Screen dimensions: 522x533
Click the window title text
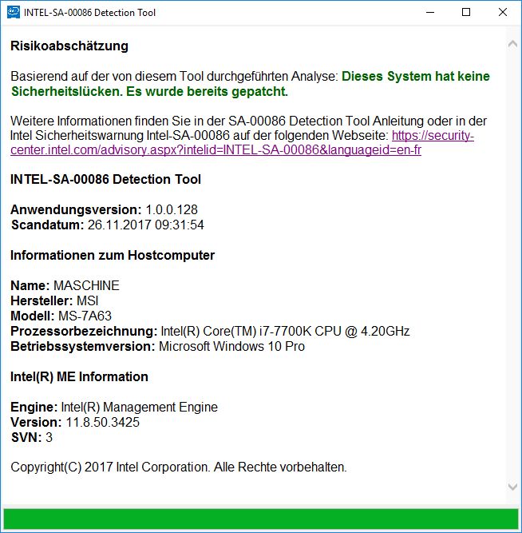[89, 13]
